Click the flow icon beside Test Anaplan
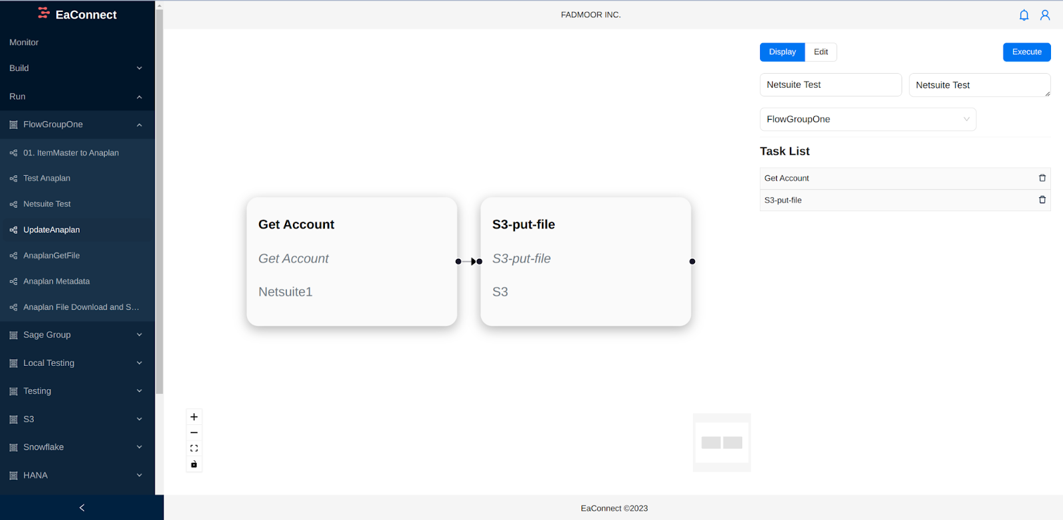Screen dimensions: 1063x520 [x=13, y=179]
